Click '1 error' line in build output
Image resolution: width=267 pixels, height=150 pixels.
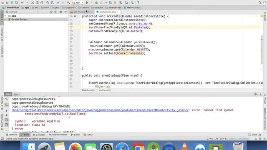18,129
